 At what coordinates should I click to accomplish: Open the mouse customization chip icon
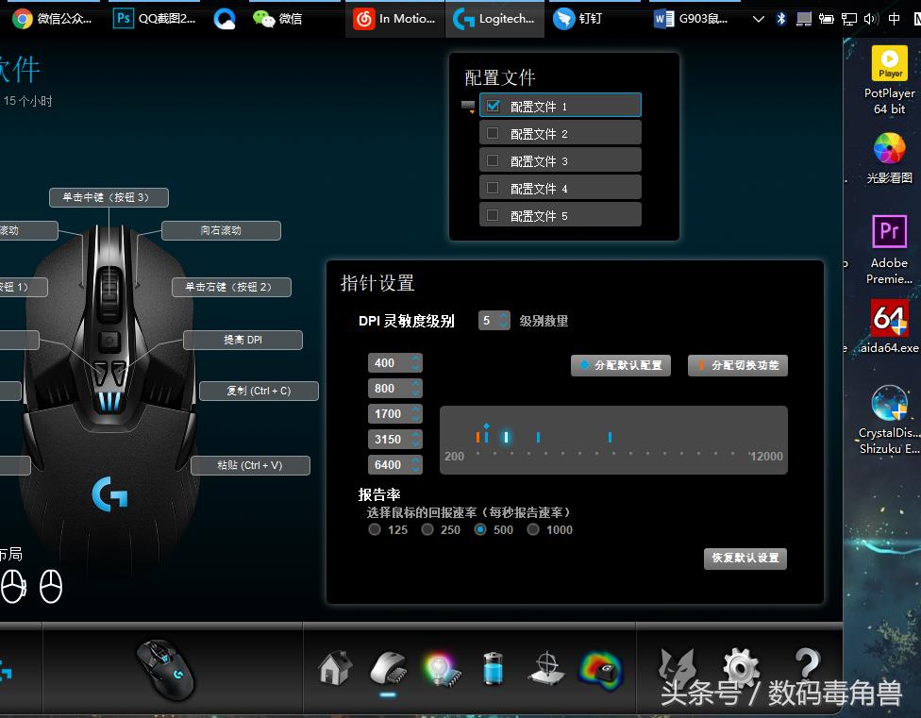[x=389, y=668]
